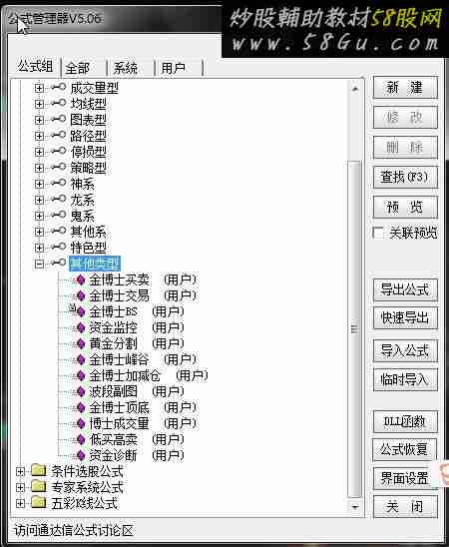The height and width of the screenshot is (547, 449).
Task: Switch to the 全部 tab
Action: (84, 68)
